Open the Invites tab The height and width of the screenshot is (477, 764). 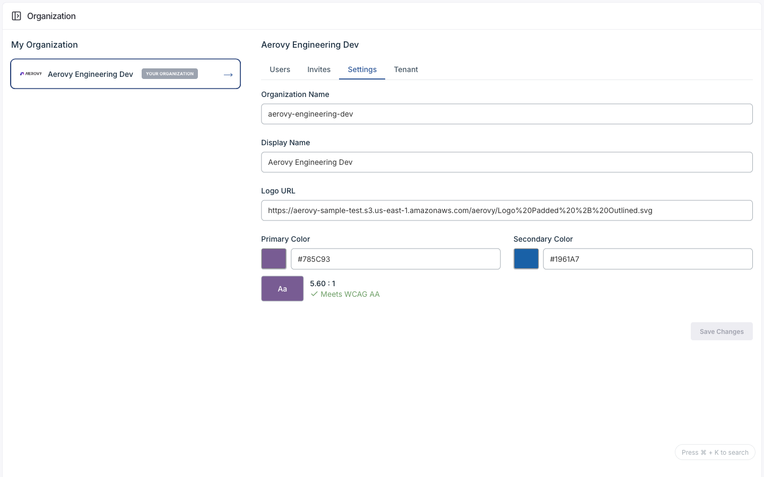319,69
